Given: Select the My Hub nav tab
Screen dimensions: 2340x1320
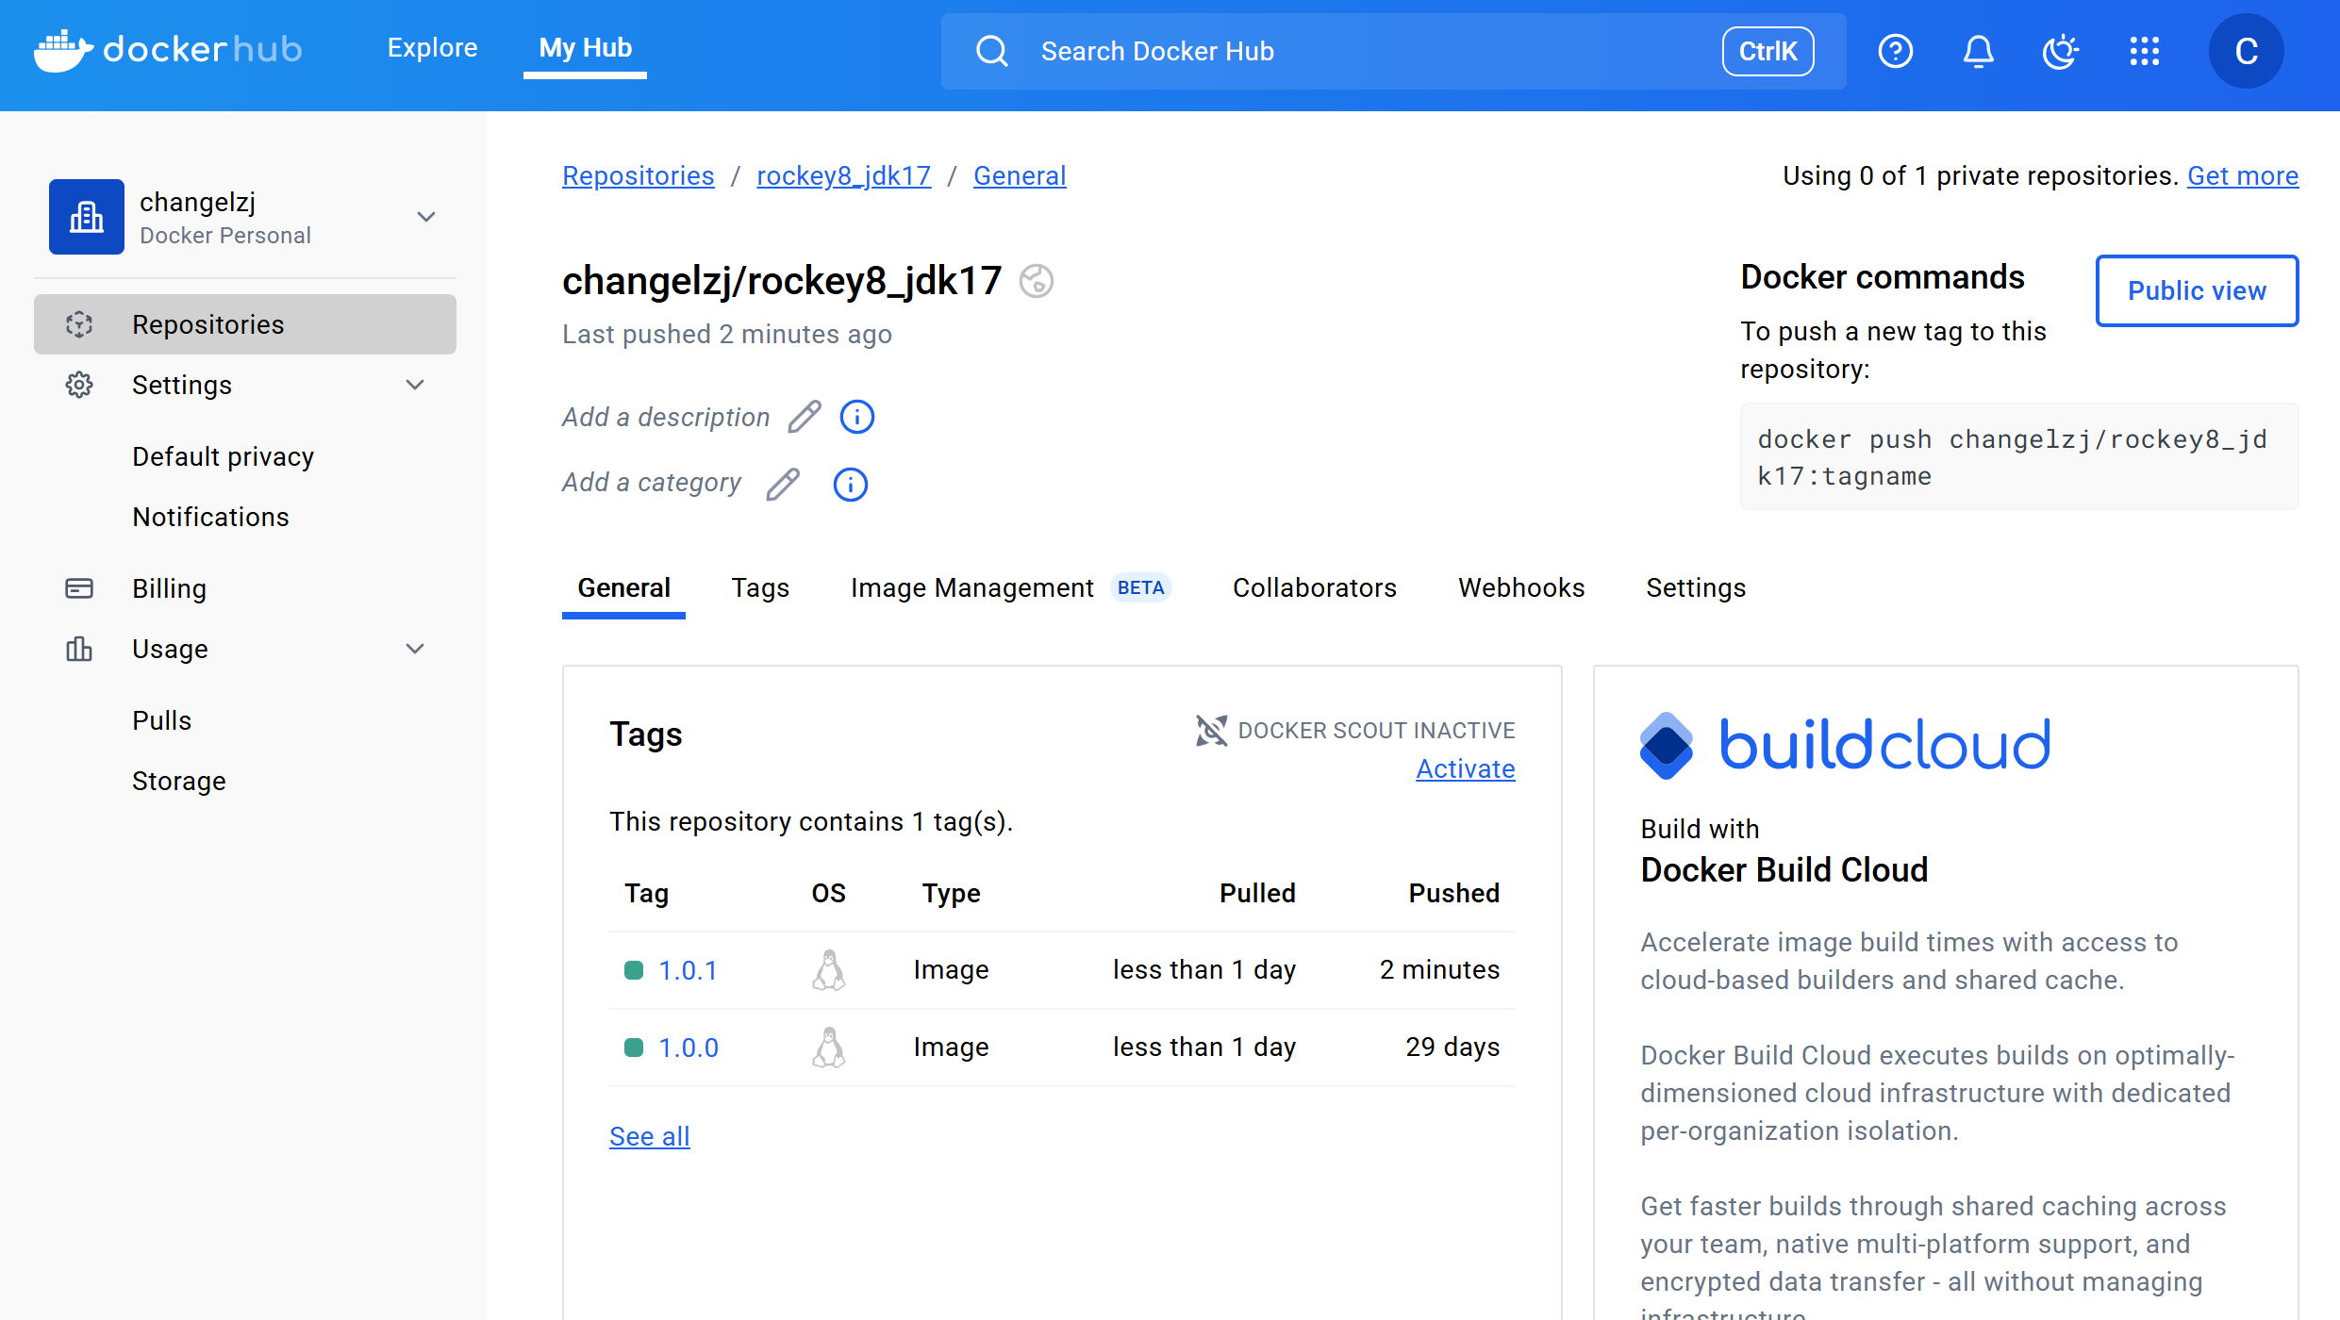Looking at the screenshot, I should [x=585, y=48].
